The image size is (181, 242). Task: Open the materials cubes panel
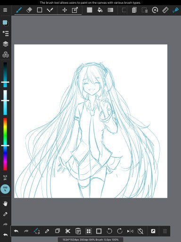(6, 54)
